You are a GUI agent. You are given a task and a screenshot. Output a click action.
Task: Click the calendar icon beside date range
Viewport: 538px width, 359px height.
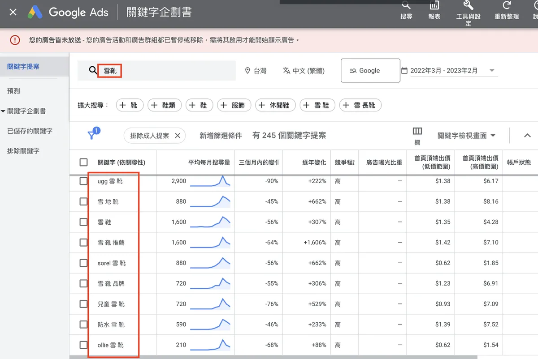pyautogui.click(x=404, y=71)
